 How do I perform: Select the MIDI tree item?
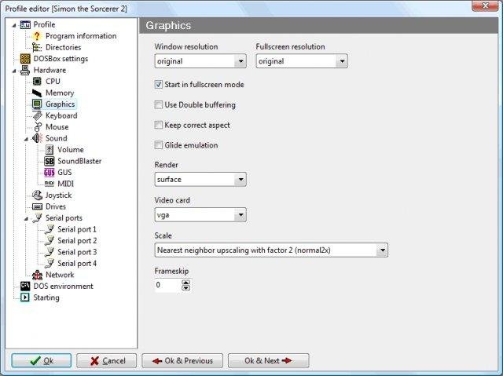coord(65,184)
